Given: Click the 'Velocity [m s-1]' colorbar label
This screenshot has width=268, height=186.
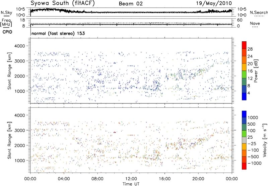Looking at the screenshot, I should click(265, 140).
